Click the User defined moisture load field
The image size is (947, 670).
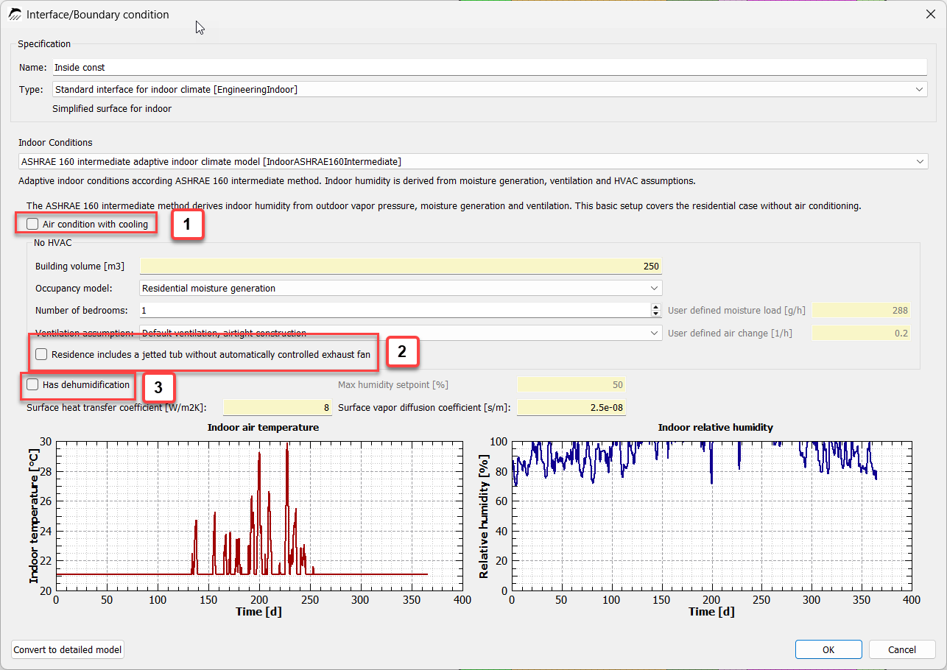pos(861,311)
